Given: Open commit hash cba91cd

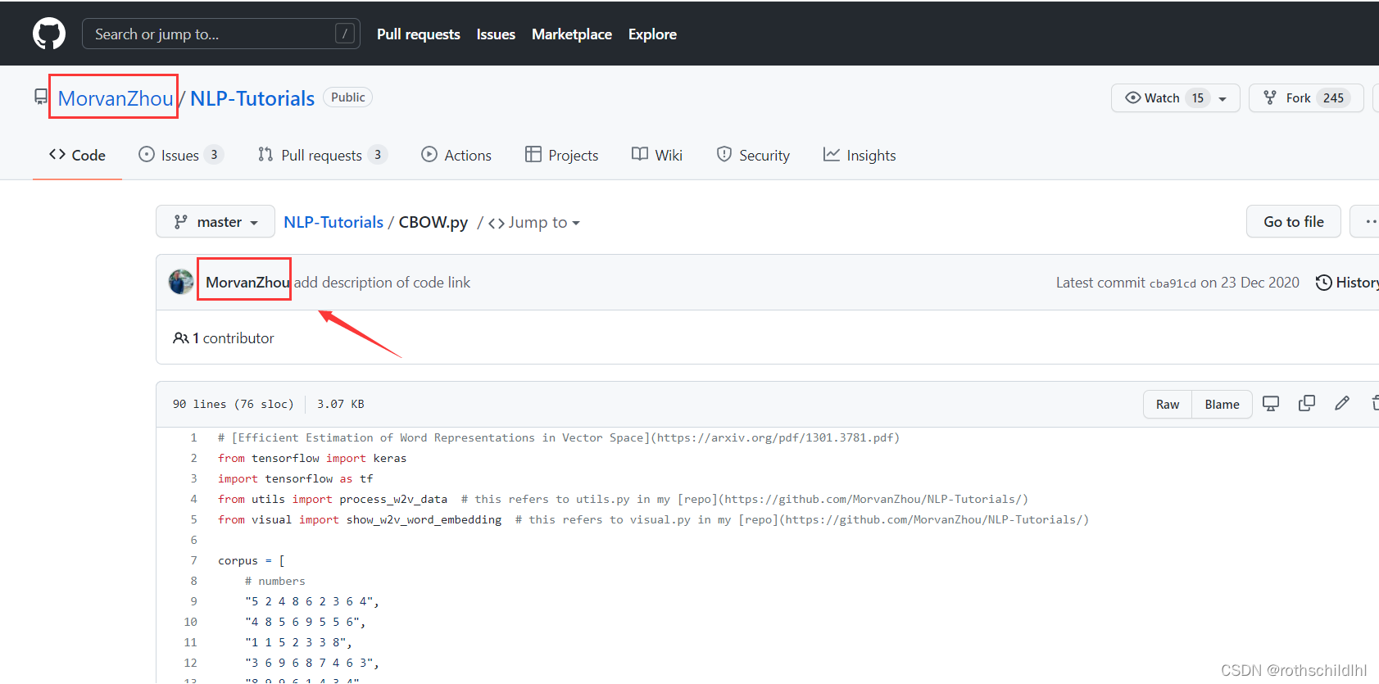Looking at the screenshot, I should [1173, 283].
